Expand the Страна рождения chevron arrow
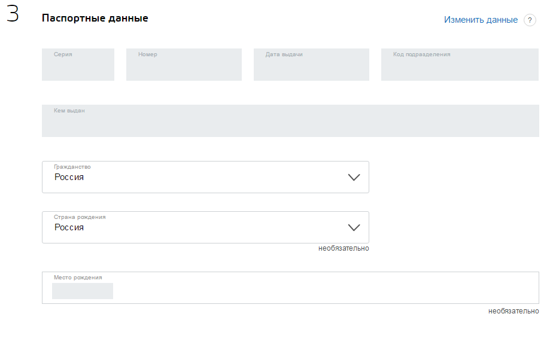The width and height of the screenshot is (553, 338). (354, 228)
